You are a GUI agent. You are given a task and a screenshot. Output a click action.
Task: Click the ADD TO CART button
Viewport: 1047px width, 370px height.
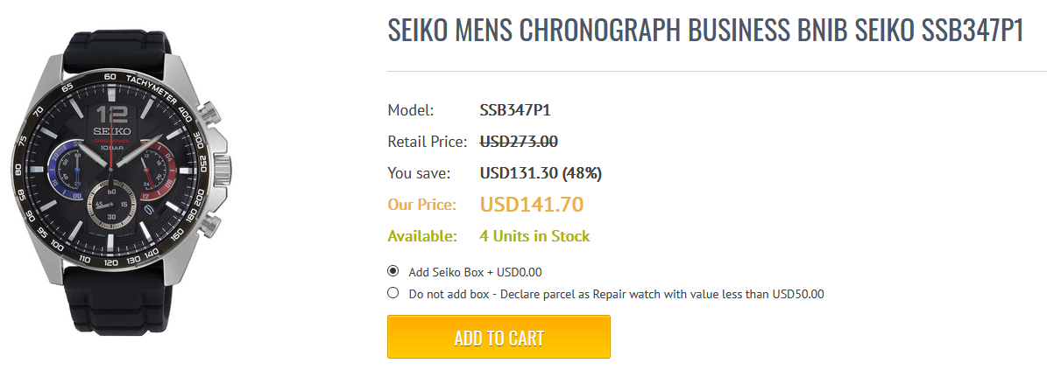coord(499,338)
